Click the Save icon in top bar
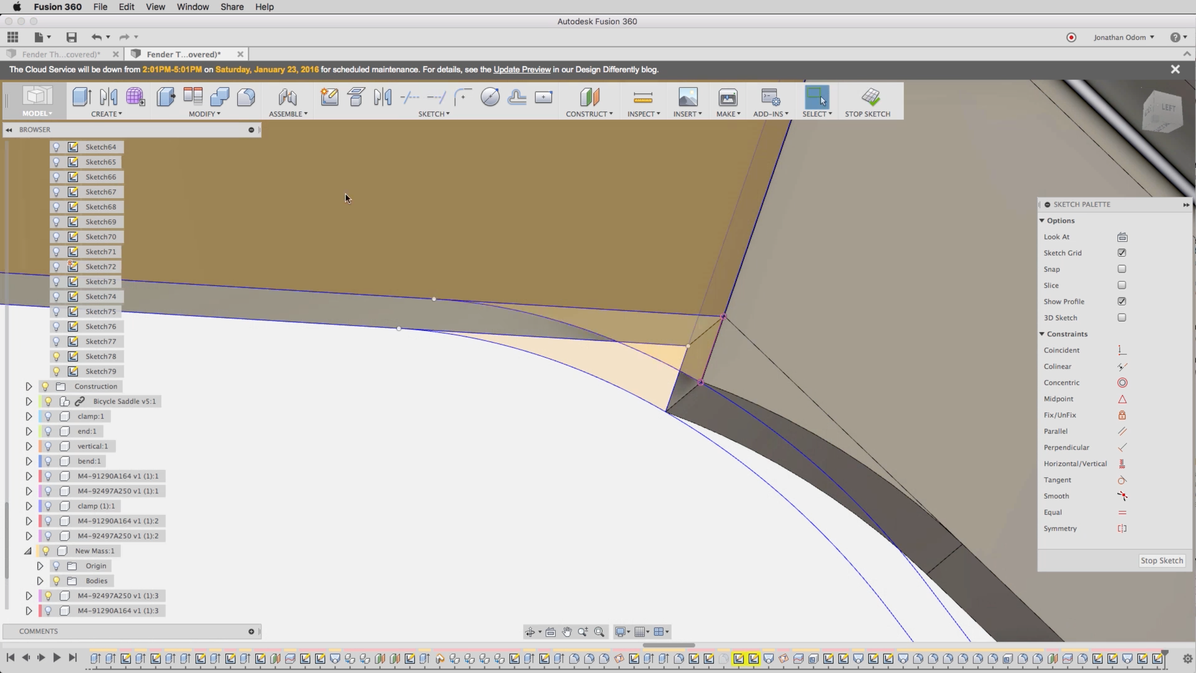Screen dimensions: 1196x673 coord(71,37)
